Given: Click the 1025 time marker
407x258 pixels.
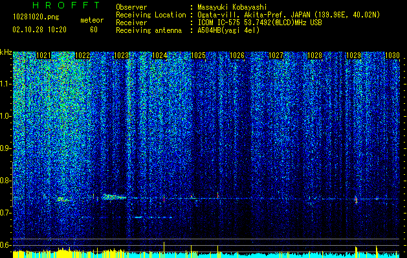Looking at the screenshot, I should click(198, 55).
